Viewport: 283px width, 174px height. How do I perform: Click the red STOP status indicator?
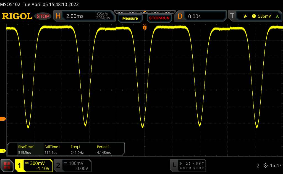(x=43, y=16)
